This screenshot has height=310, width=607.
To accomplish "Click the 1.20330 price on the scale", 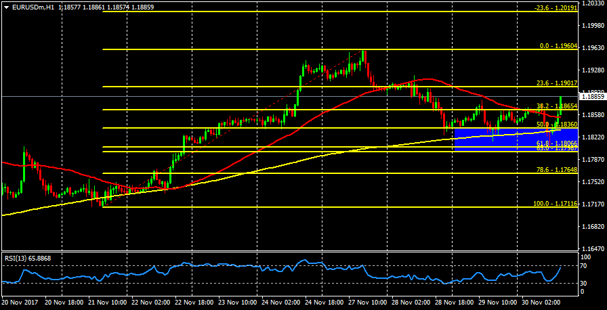I will tap(593, 3).
